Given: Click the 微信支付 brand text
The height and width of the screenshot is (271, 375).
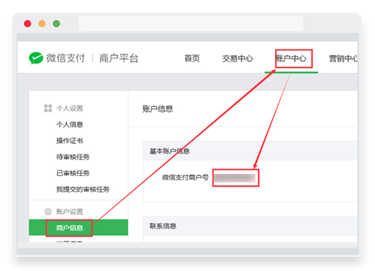Looking at the screenshot, I should click(65, 58).
